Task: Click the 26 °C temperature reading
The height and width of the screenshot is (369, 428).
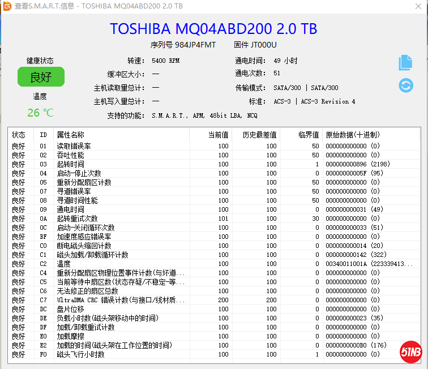Action: pos(40,113)
